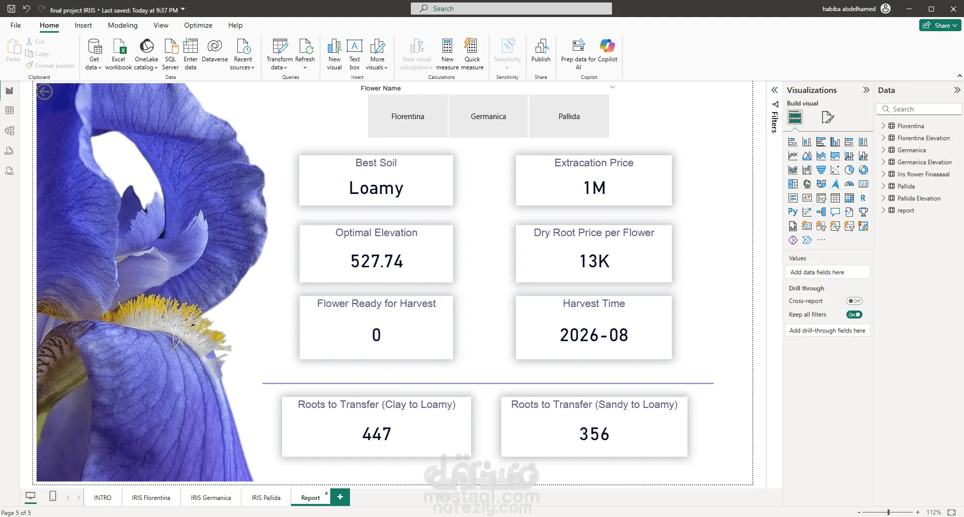Select the Treemap visual
Screen dimensions: 964x517
coord(793,184)
